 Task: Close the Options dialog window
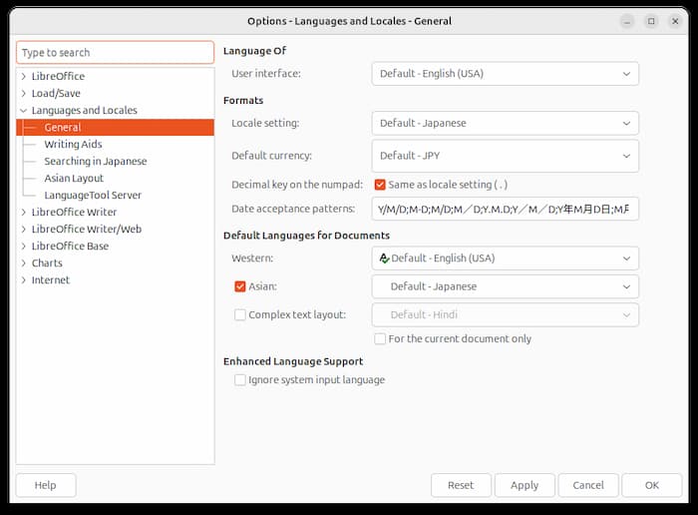tap(675, 21)
